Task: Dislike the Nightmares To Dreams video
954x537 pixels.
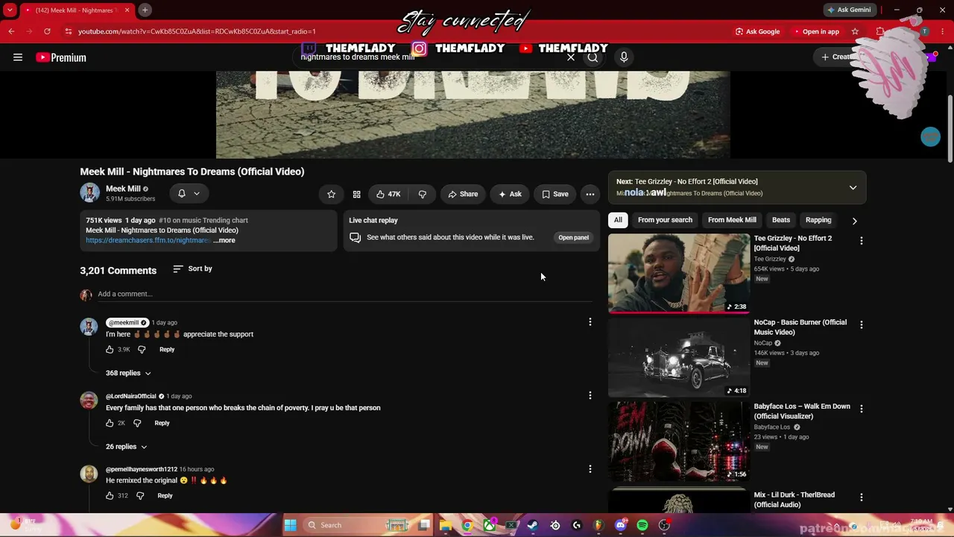Action: pos(422,194)
